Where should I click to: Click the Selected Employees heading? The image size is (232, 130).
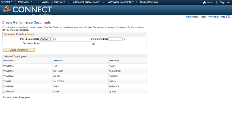tap(15, 56)
